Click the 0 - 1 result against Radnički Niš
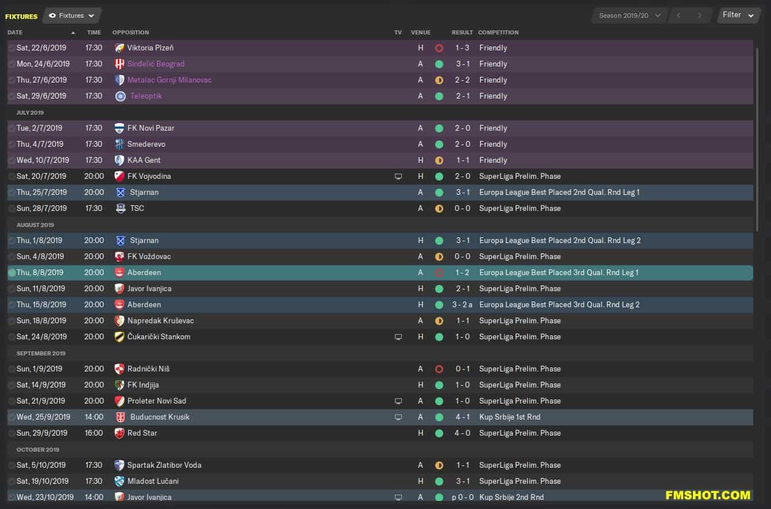The width and height of the screenshot is (771, 509). coord(463,369)
